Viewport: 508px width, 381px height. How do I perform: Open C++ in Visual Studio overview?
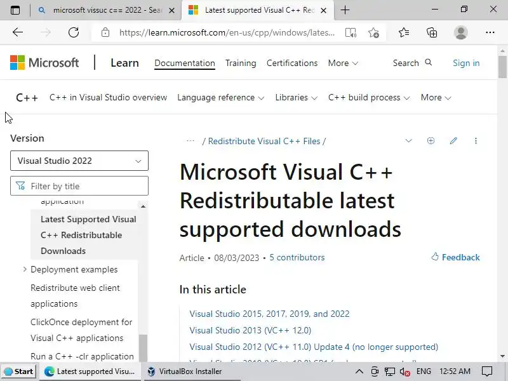[108, 98]
